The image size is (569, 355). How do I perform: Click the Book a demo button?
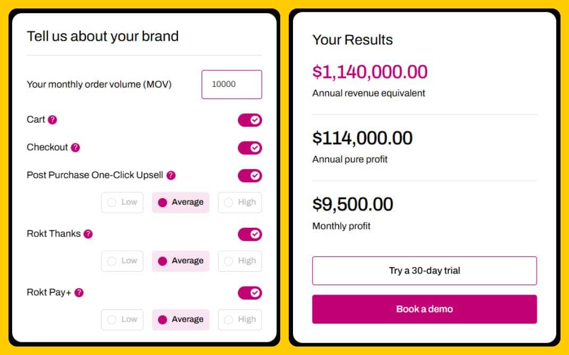tap(424, 308)
